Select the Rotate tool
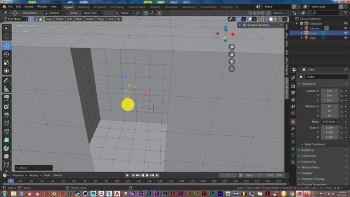The height and width of the screenshot is (197, 350). click(x=7, y=54)
